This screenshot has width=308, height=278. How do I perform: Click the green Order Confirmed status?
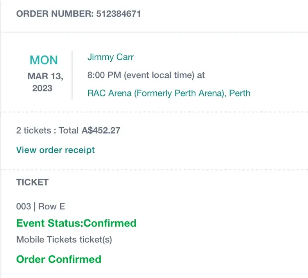click(59, 259)
